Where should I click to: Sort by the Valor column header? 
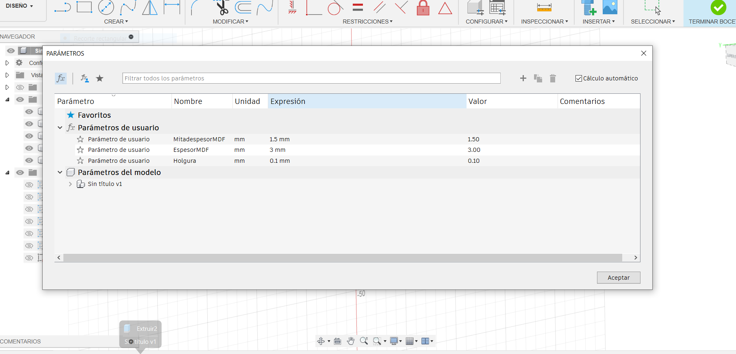[512, 101]
